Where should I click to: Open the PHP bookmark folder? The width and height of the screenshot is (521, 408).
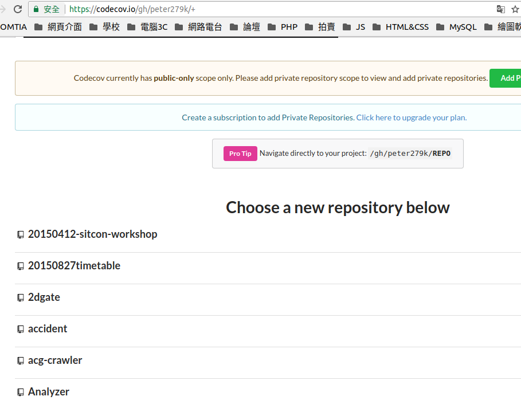pos(283,27)
